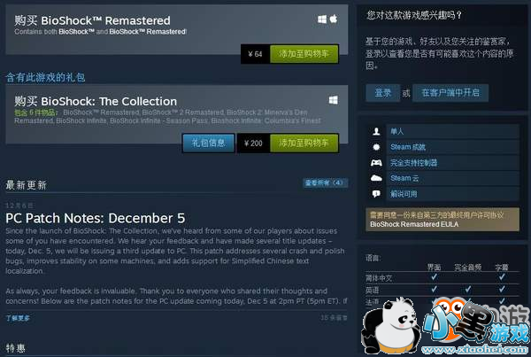This screenshot has width=531, height=357.
Task: Click the Apple macOS platform icon
Action: (x=334, y=19)
